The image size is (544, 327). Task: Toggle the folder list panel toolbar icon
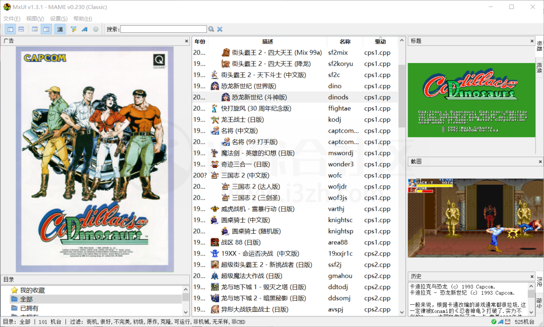tap(10, 29)
